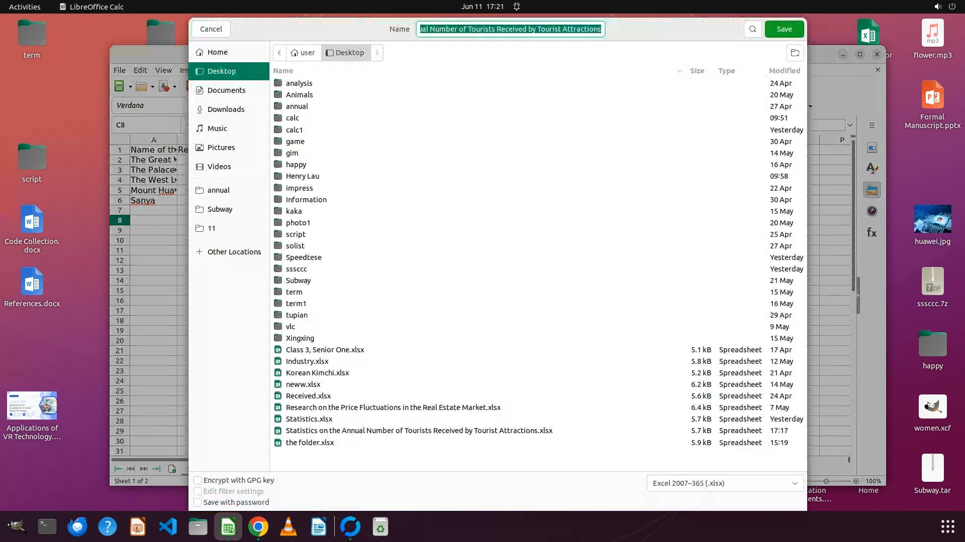Click the search magnifier icon in dialog
965x542 pixels.
click(x=752, y=29)
